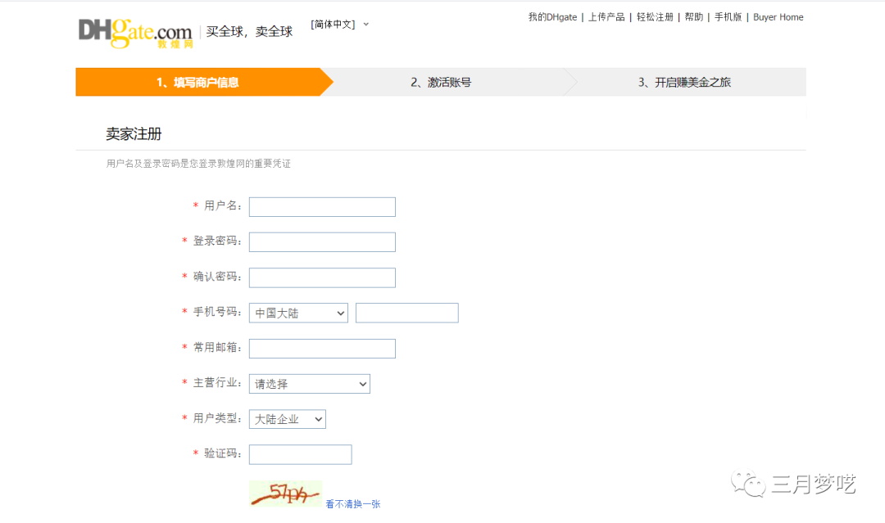
Task: Open the 我的DHgate link
Action: 552,17
